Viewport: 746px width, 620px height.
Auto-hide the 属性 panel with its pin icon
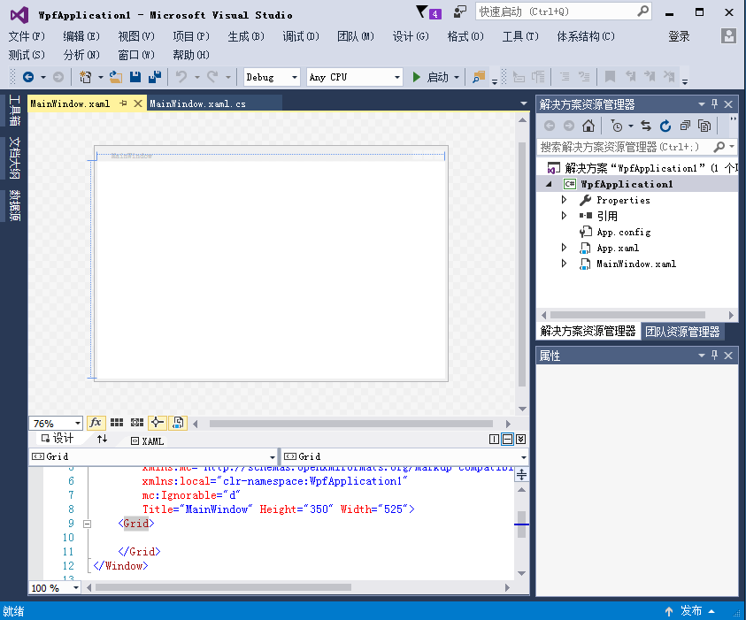(715, 356)
